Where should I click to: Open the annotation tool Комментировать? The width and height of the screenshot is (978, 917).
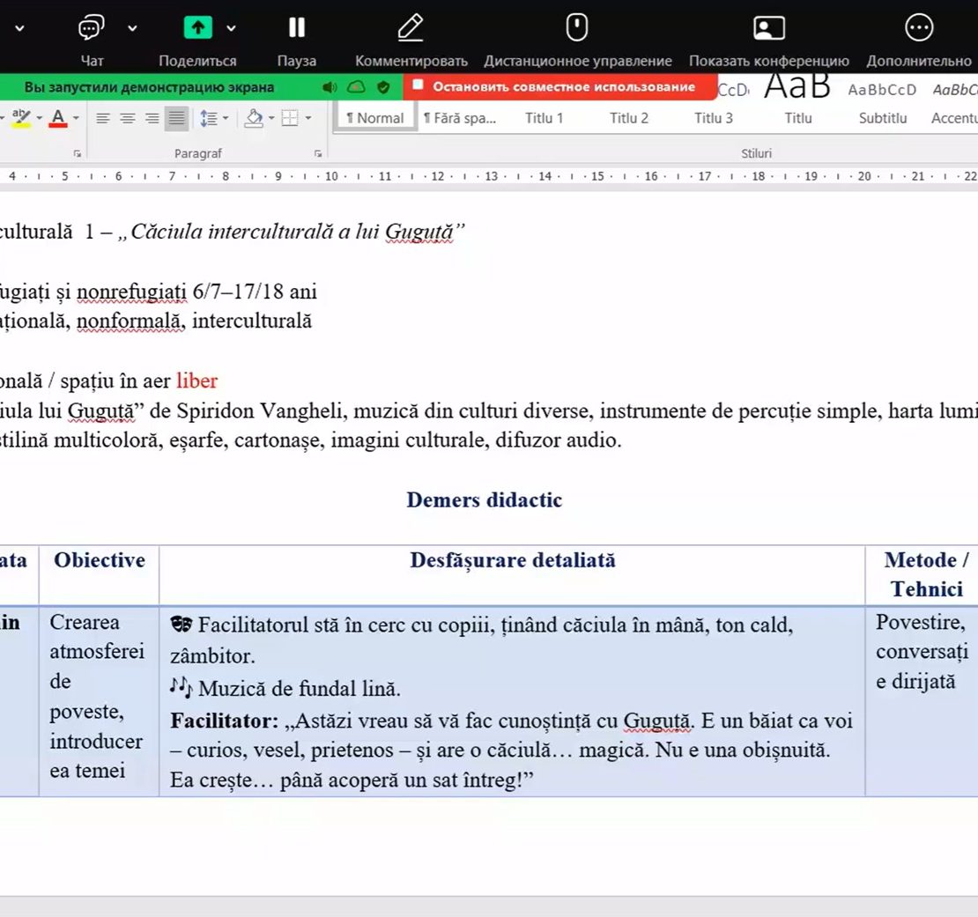(411, 29)
